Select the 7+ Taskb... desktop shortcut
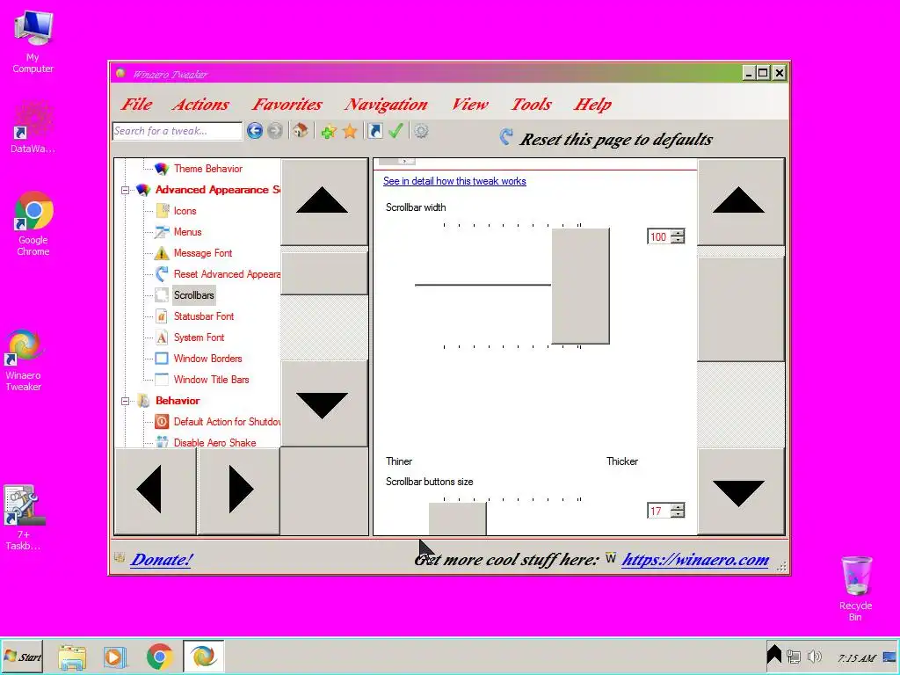This screenshot has width=900, height=675. 23,518
